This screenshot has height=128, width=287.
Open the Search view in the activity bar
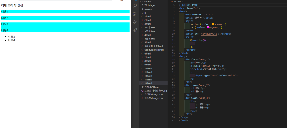coord(135,6)
